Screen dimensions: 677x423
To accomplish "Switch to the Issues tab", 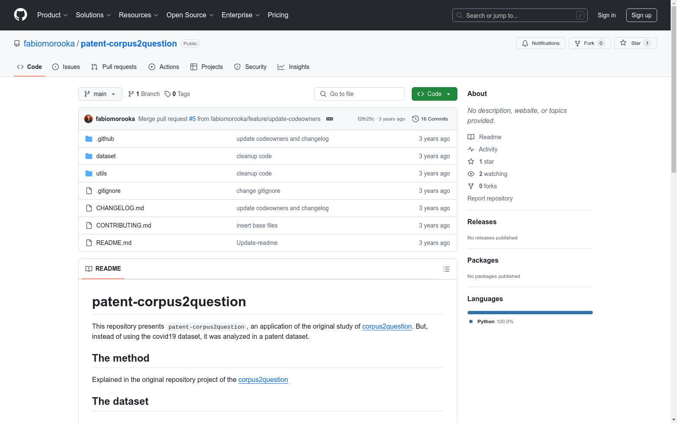I will (x=66, y=67).
